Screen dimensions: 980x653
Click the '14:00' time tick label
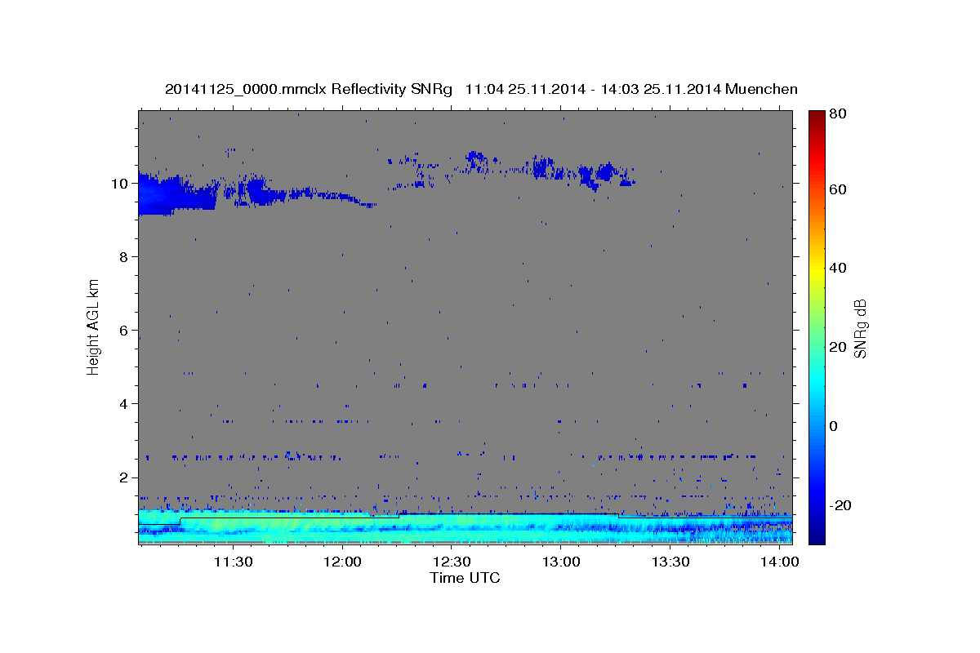click(x=780, y=562)
